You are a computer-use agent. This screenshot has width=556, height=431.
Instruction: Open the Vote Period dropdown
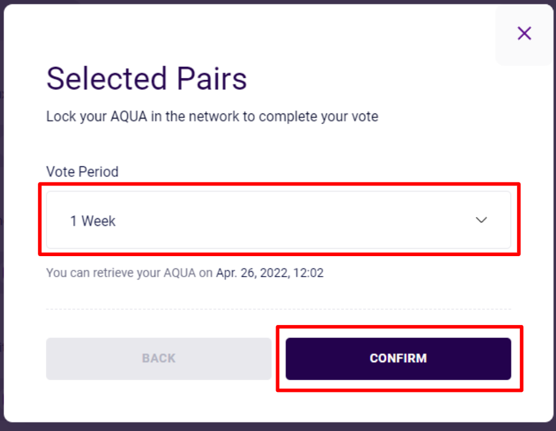(279, 220)
